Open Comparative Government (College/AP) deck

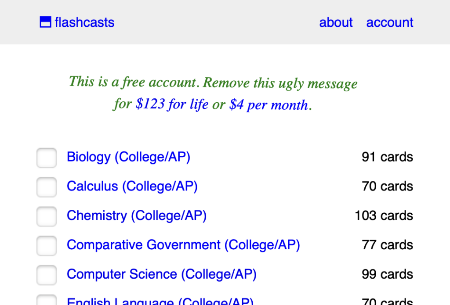point(183,245)
